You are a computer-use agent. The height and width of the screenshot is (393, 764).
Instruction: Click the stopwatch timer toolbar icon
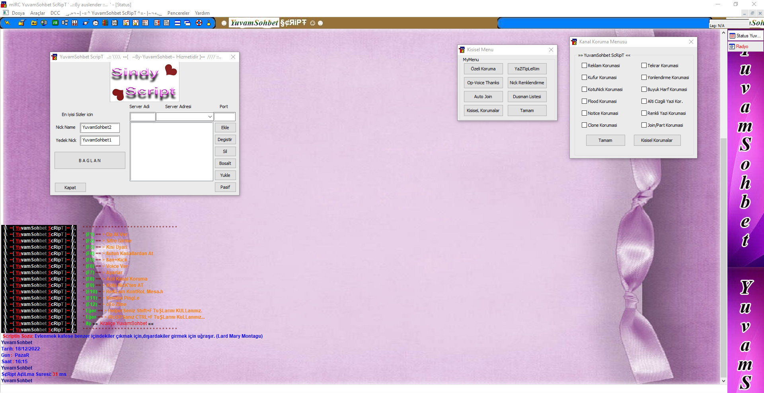(95, 23)
